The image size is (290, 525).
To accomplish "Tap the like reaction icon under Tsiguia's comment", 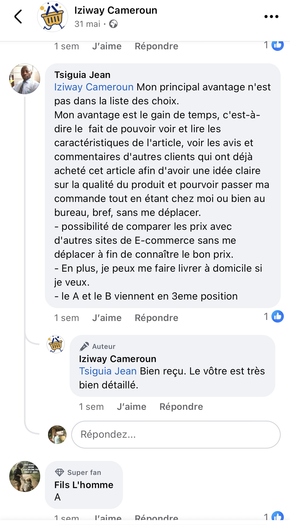I will 278,317.
